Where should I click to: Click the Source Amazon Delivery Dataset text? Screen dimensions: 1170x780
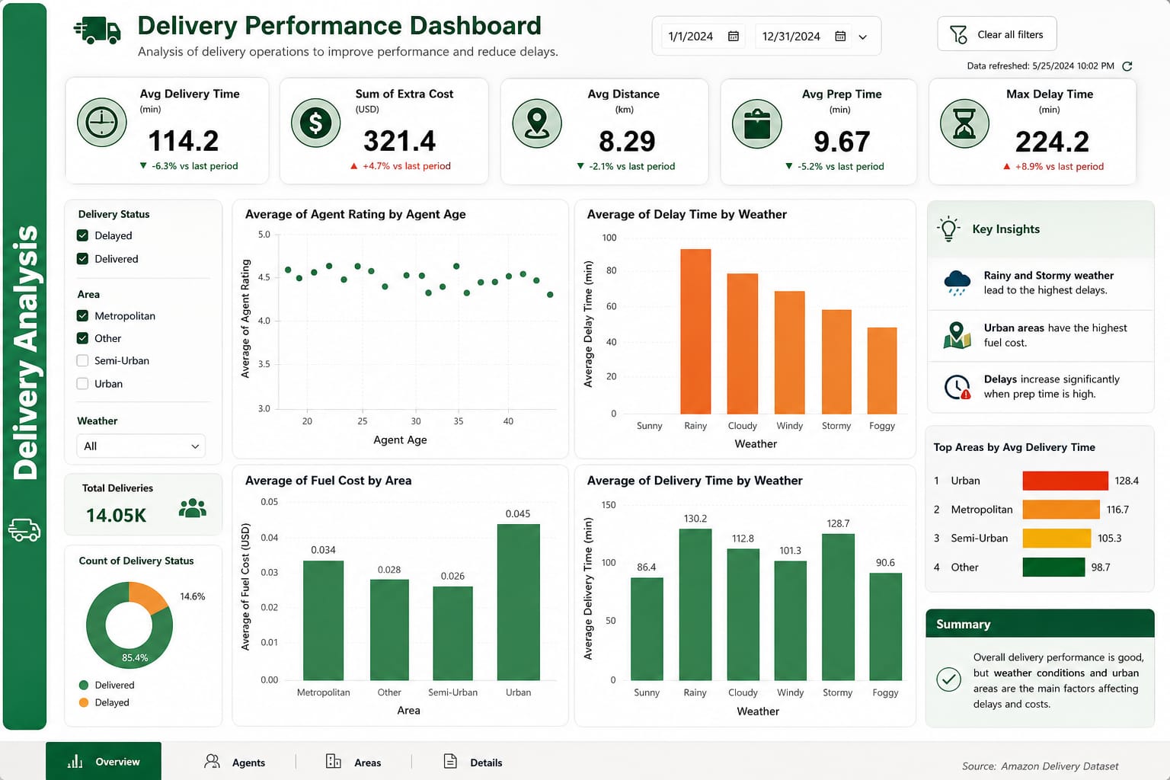1040,766
